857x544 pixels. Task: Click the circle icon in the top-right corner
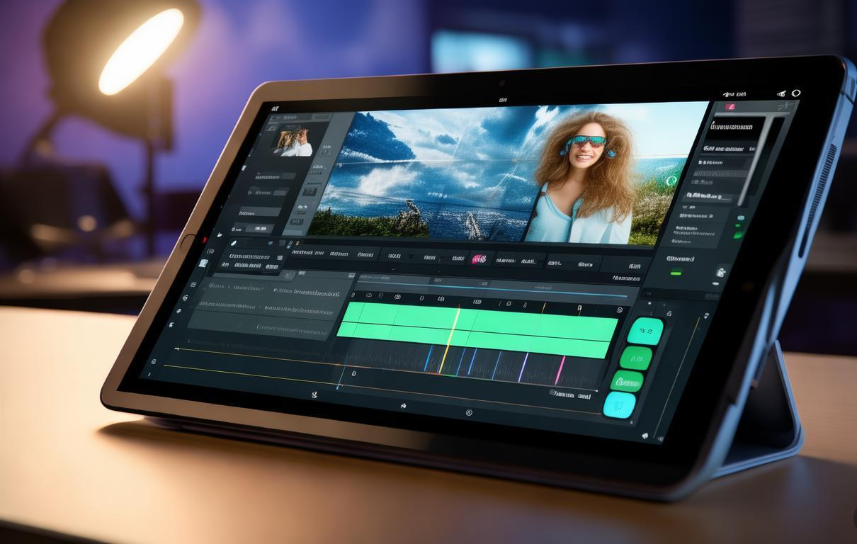point(796,93)
